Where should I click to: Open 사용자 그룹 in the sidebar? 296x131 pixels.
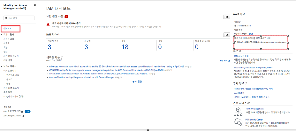[x=9, y=39]
